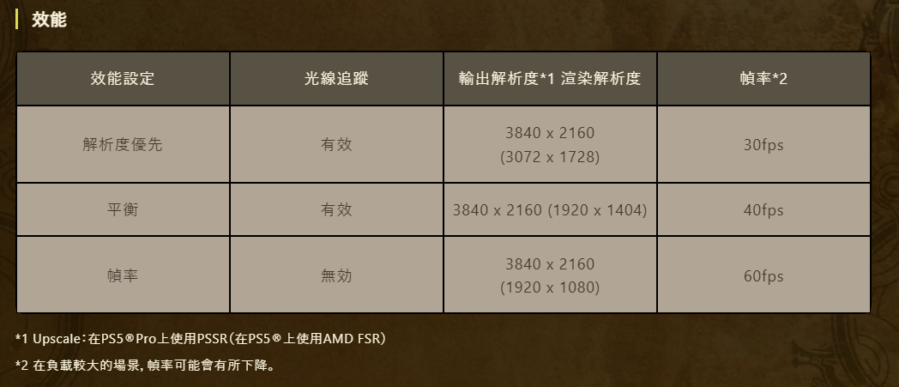Select the 30fps frame rate cell
Screen dimensions: 899x387
pos(763,144)
